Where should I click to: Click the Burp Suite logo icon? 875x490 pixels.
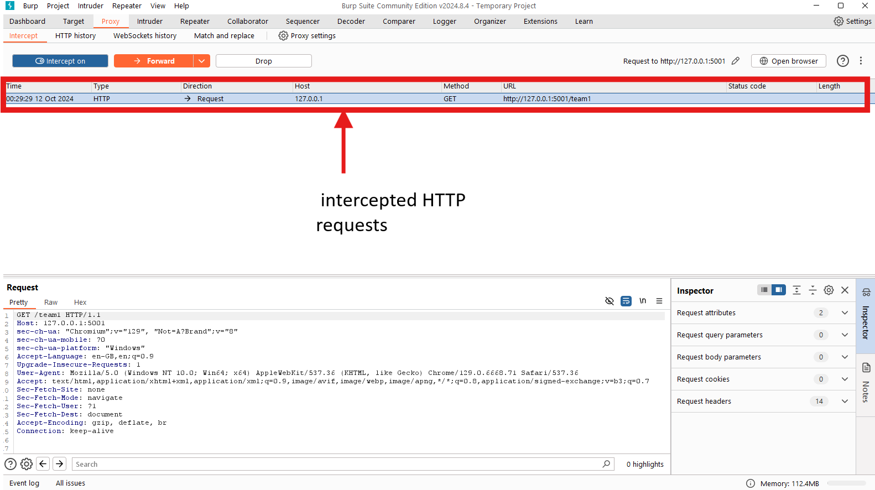pos(10,6)
